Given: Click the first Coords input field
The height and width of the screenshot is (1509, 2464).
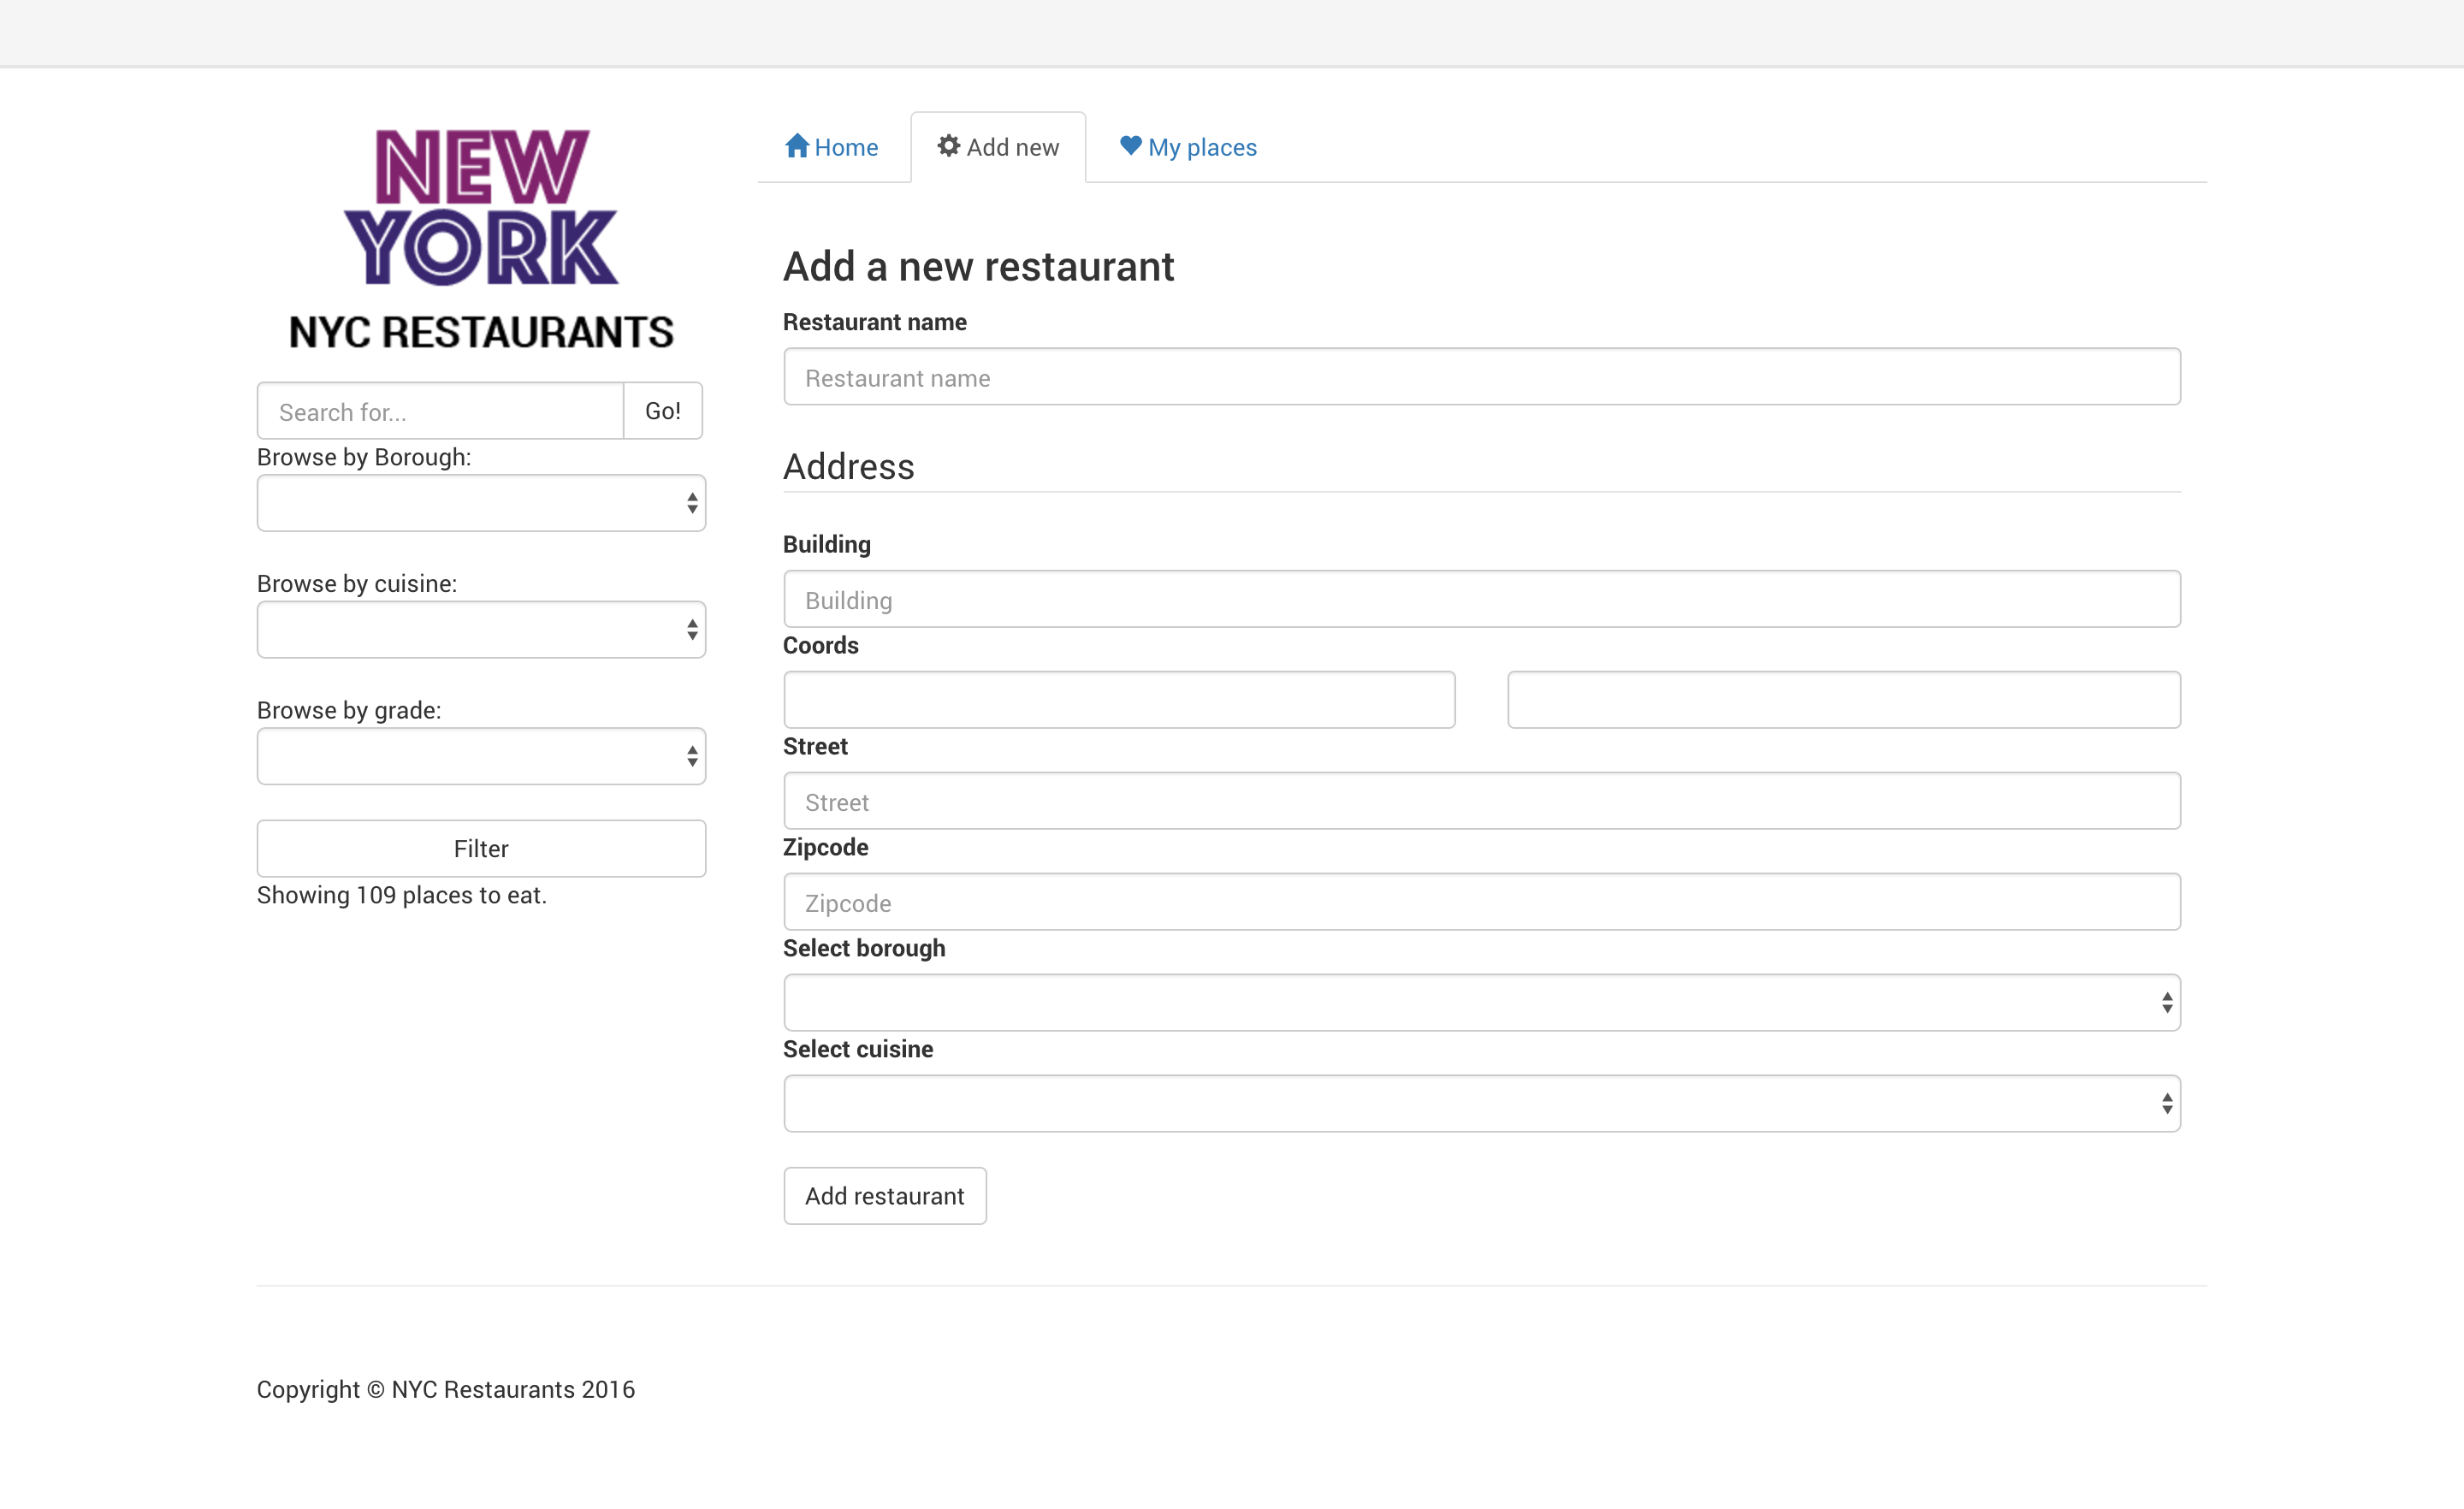Looking at the screenshot, I should [x=1118, y=700].
